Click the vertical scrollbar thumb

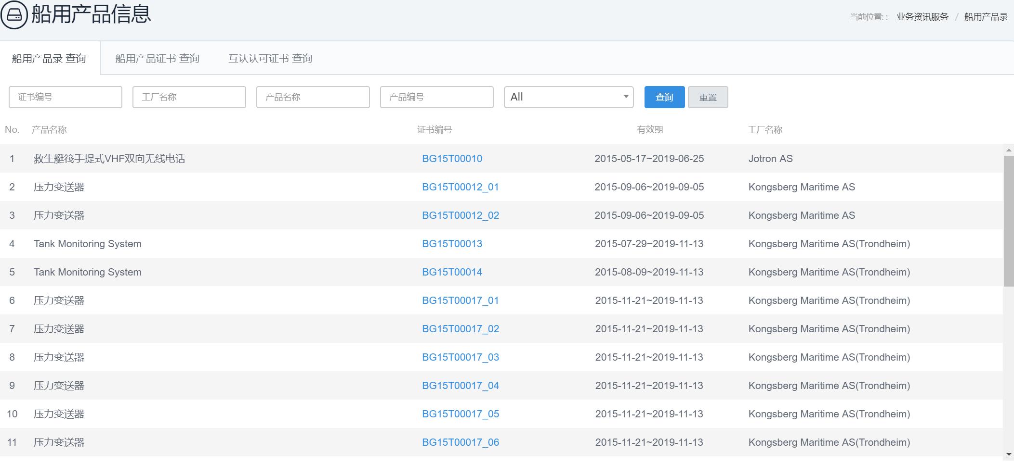tap(1009, 221)
